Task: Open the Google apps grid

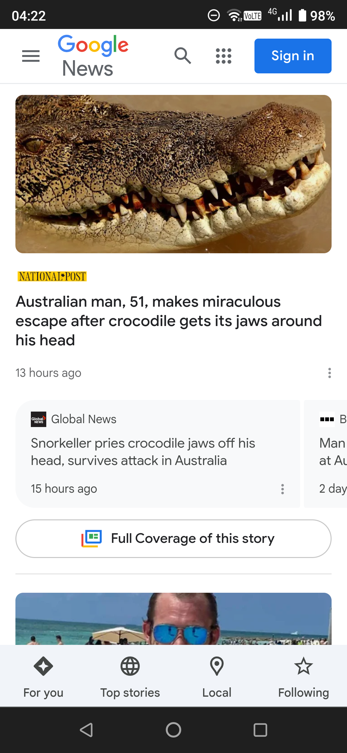Action: [x=223, y=56]
